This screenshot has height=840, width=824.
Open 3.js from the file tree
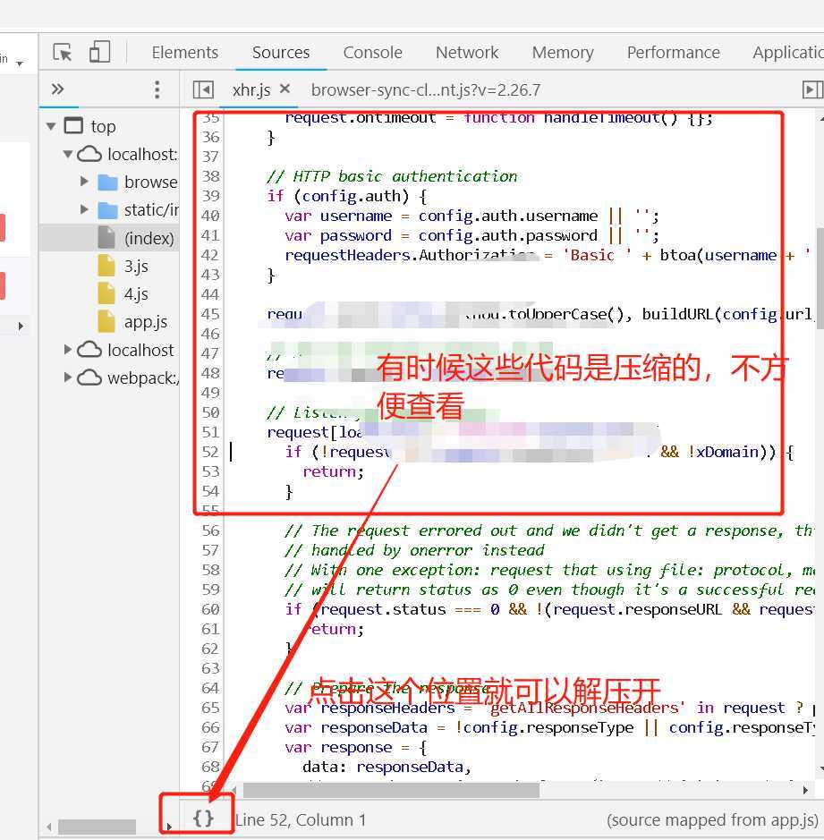[136, 266]
